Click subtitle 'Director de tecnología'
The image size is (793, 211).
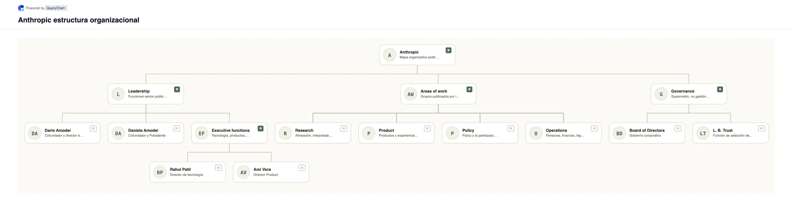click(186, 175)
